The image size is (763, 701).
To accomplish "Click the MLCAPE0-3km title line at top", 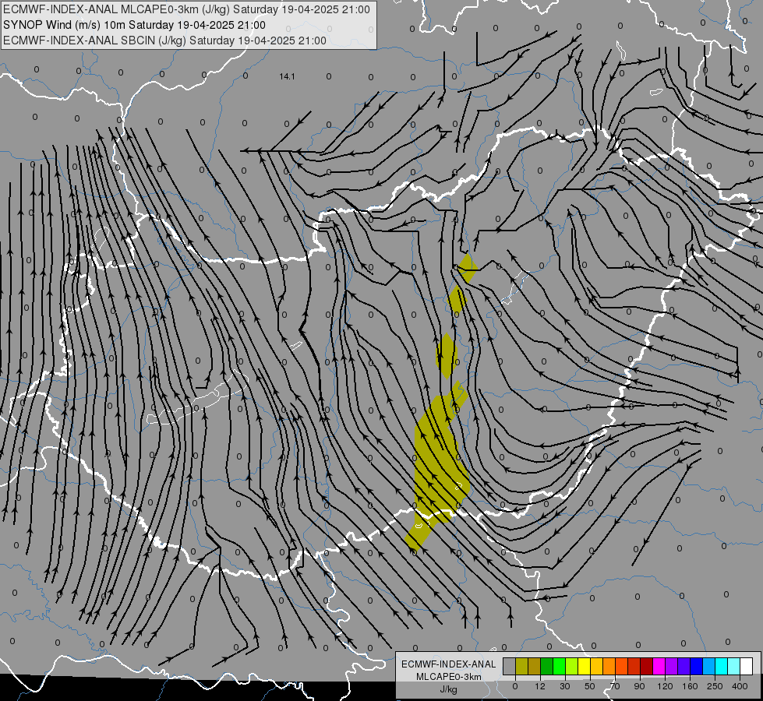I will [x=186, y=9].
